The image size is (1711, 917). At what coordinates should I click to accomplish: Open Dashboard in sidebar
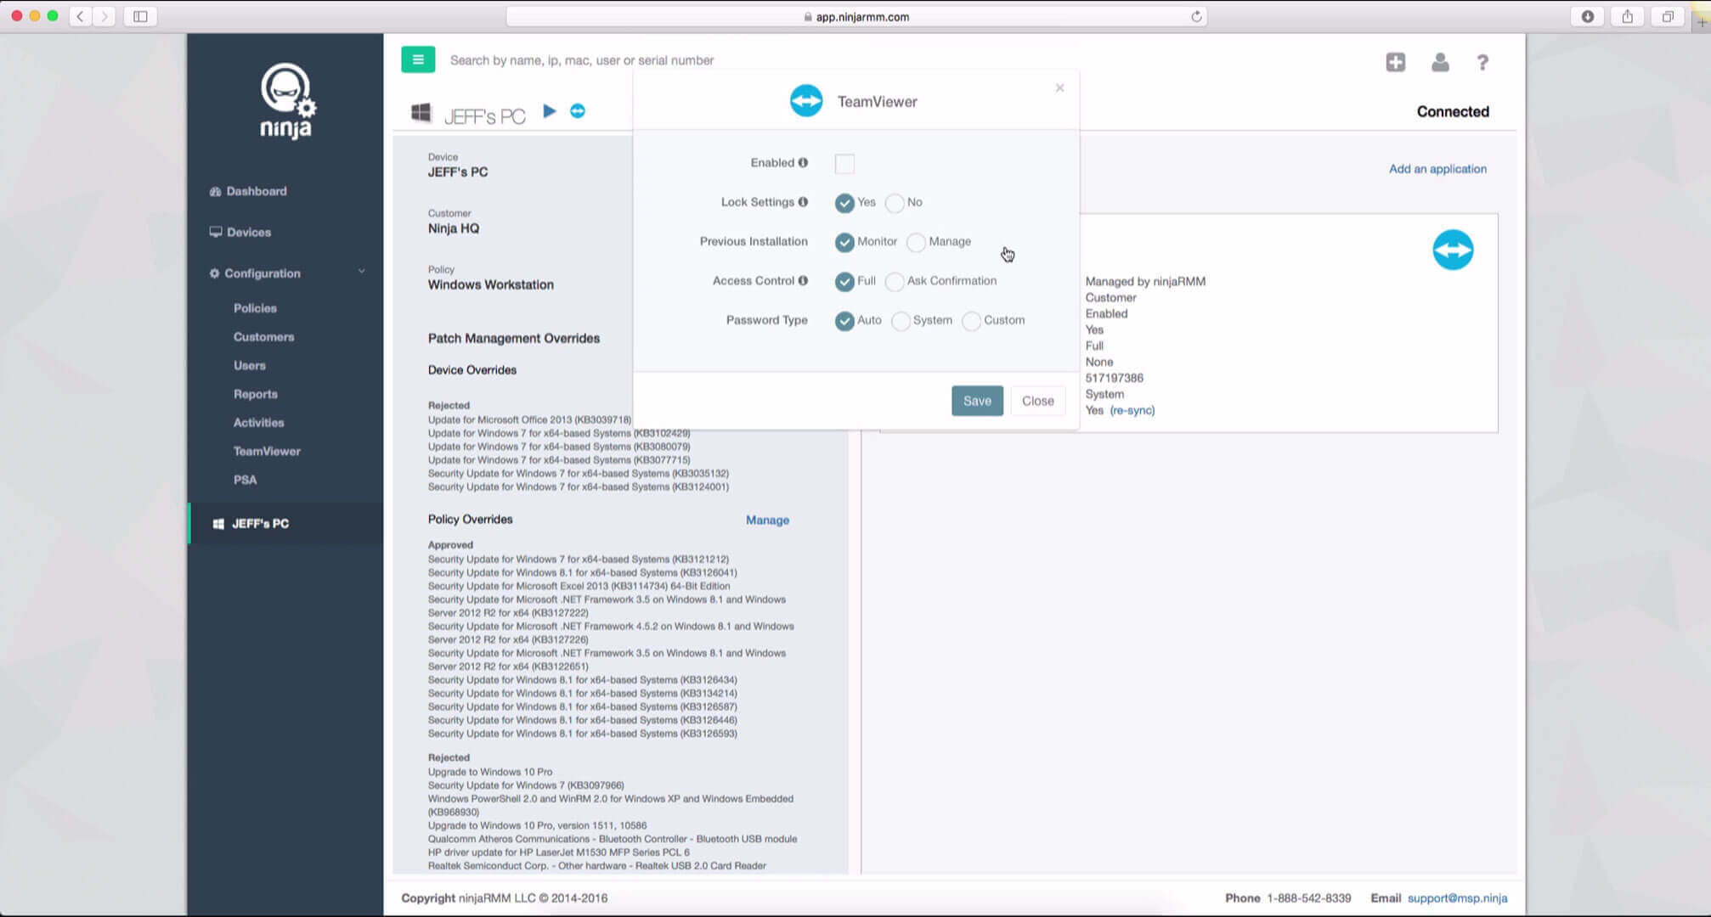pos(257,191)
